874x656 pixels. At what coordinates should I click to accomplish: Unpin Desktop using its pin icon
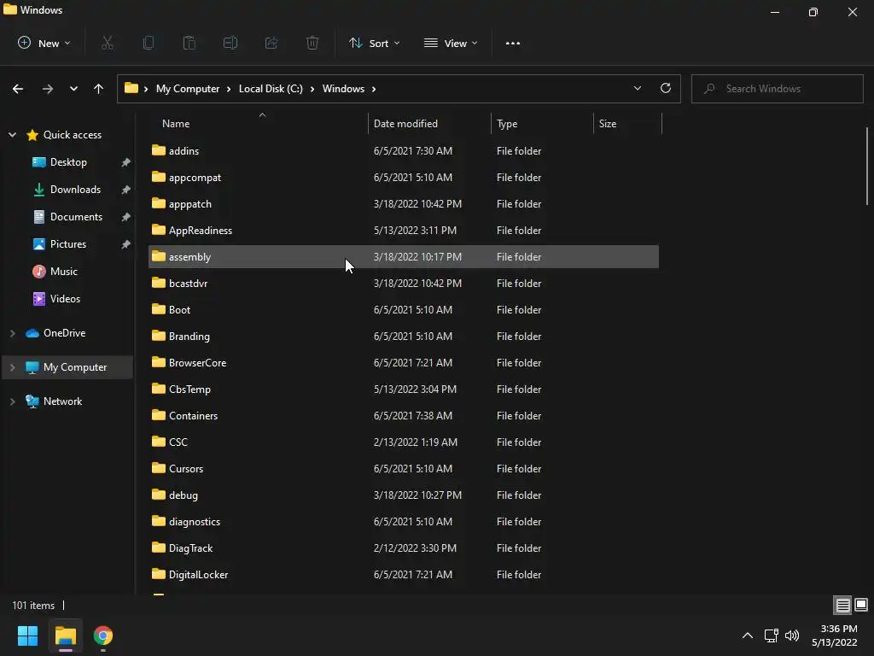126,162
